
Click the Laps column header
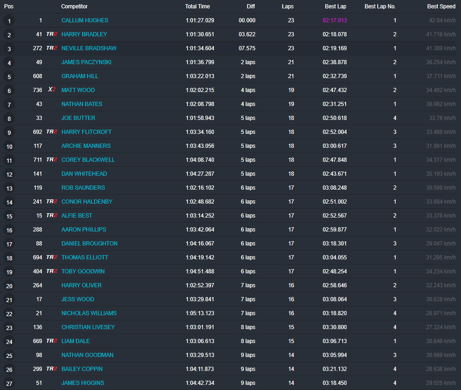[x=287, y=7]
